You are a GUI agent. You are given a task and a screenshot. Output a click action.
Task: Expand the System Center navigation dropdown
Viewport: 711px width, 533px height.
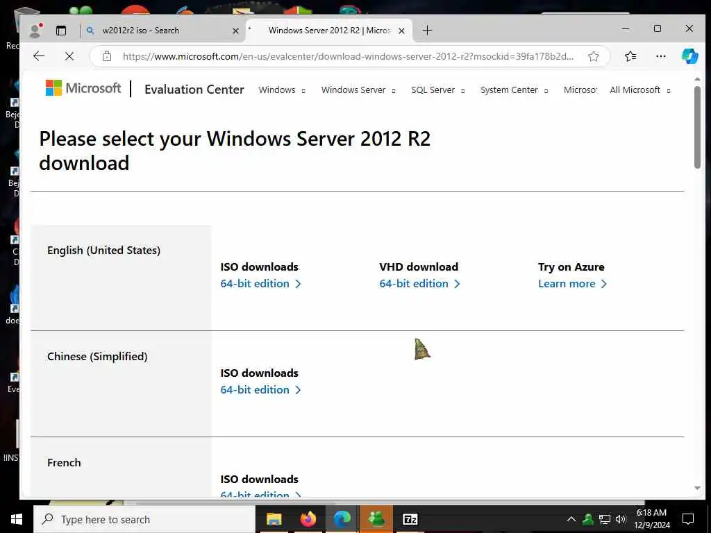pyautogui.click(x=514, y=90)
